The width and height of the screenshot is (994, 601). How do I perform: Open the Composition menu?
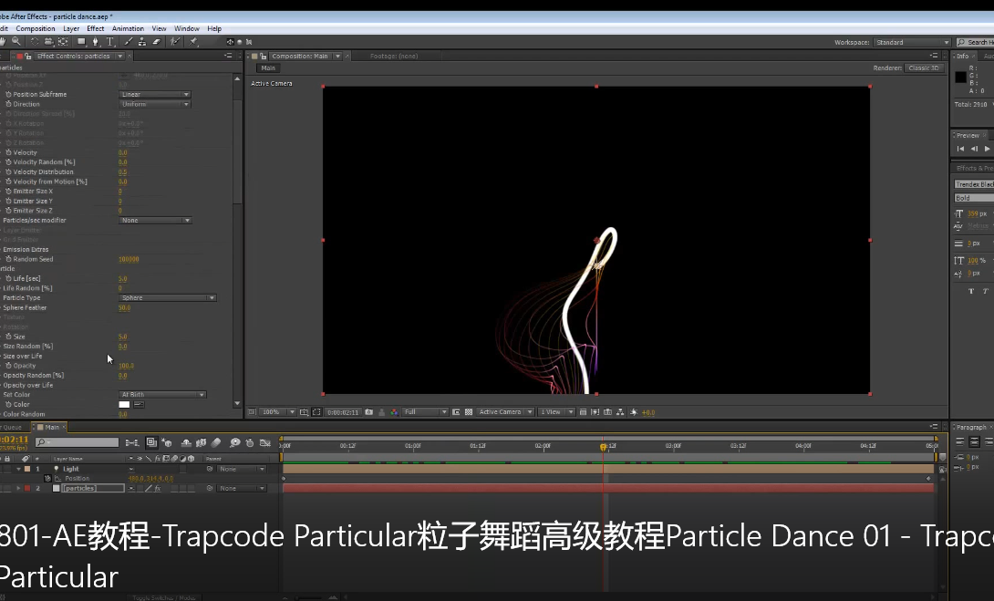pyautogui.click(x=36, y=28)
